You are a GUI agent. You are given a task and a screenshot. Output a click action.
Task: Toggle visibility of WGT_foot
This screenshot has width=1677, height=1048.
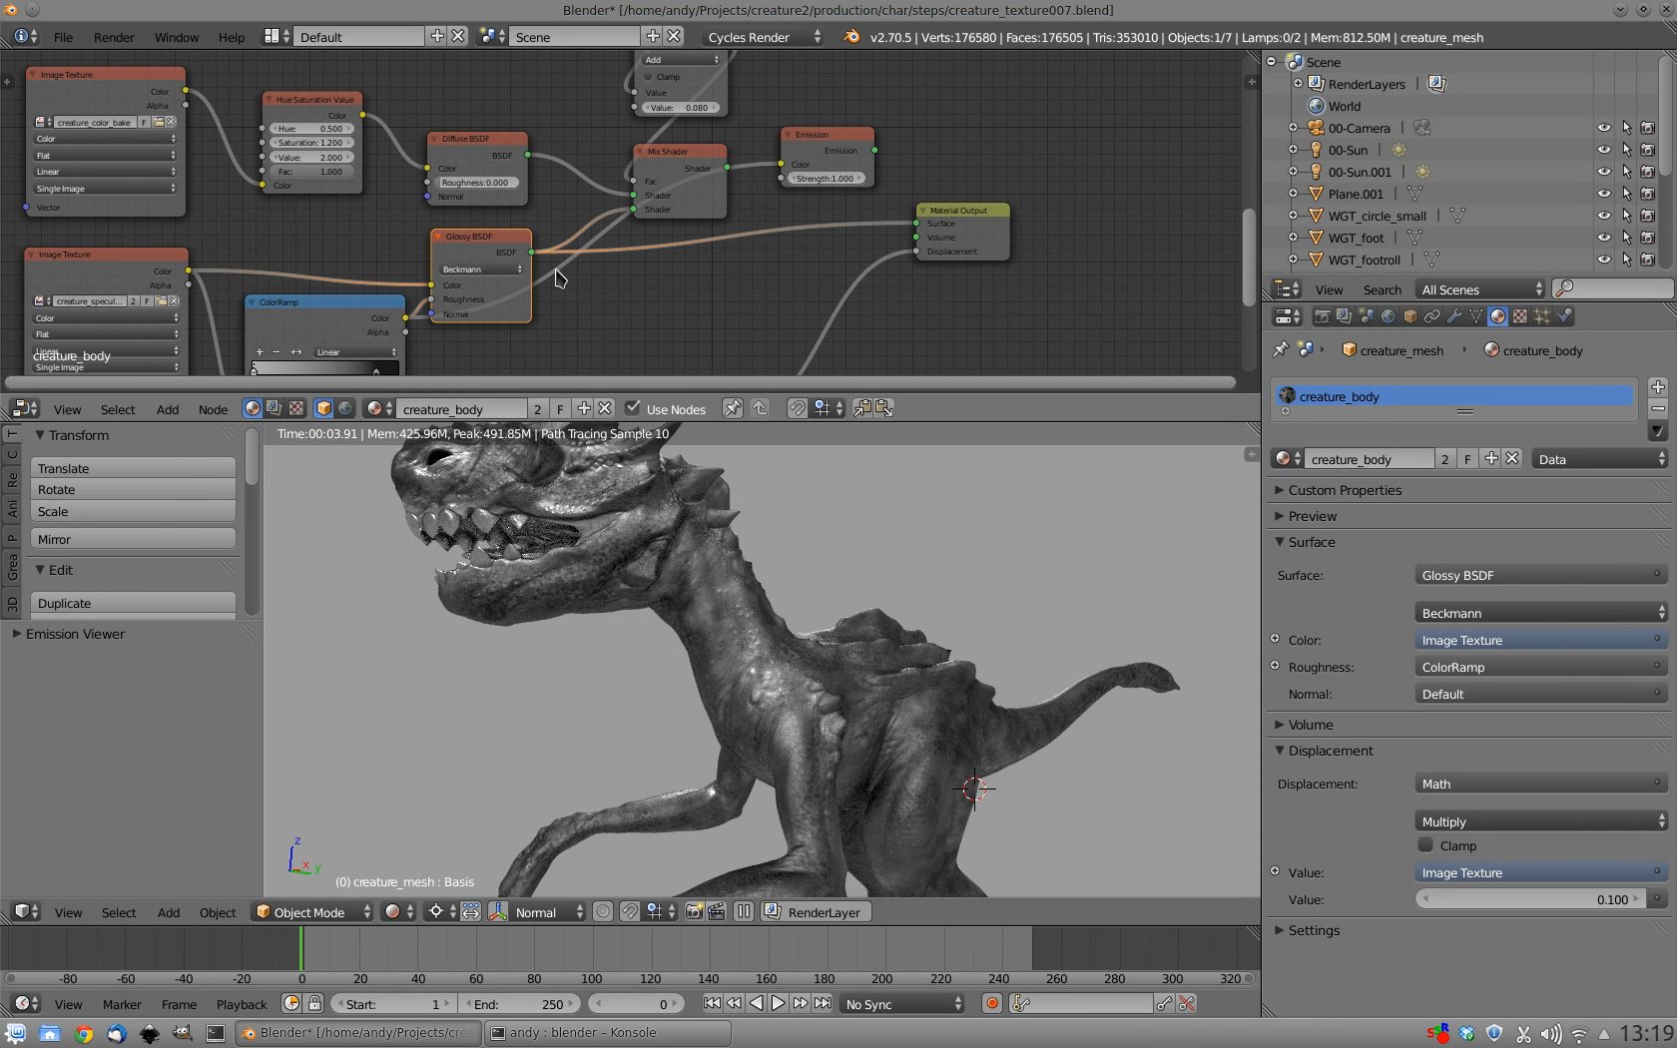click(x=1604, y=238)
